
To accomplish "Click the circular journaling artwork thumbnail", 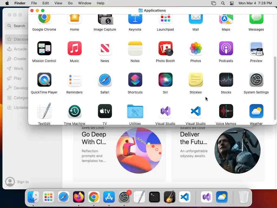I will pyautogui.click(x=139, y=150).
